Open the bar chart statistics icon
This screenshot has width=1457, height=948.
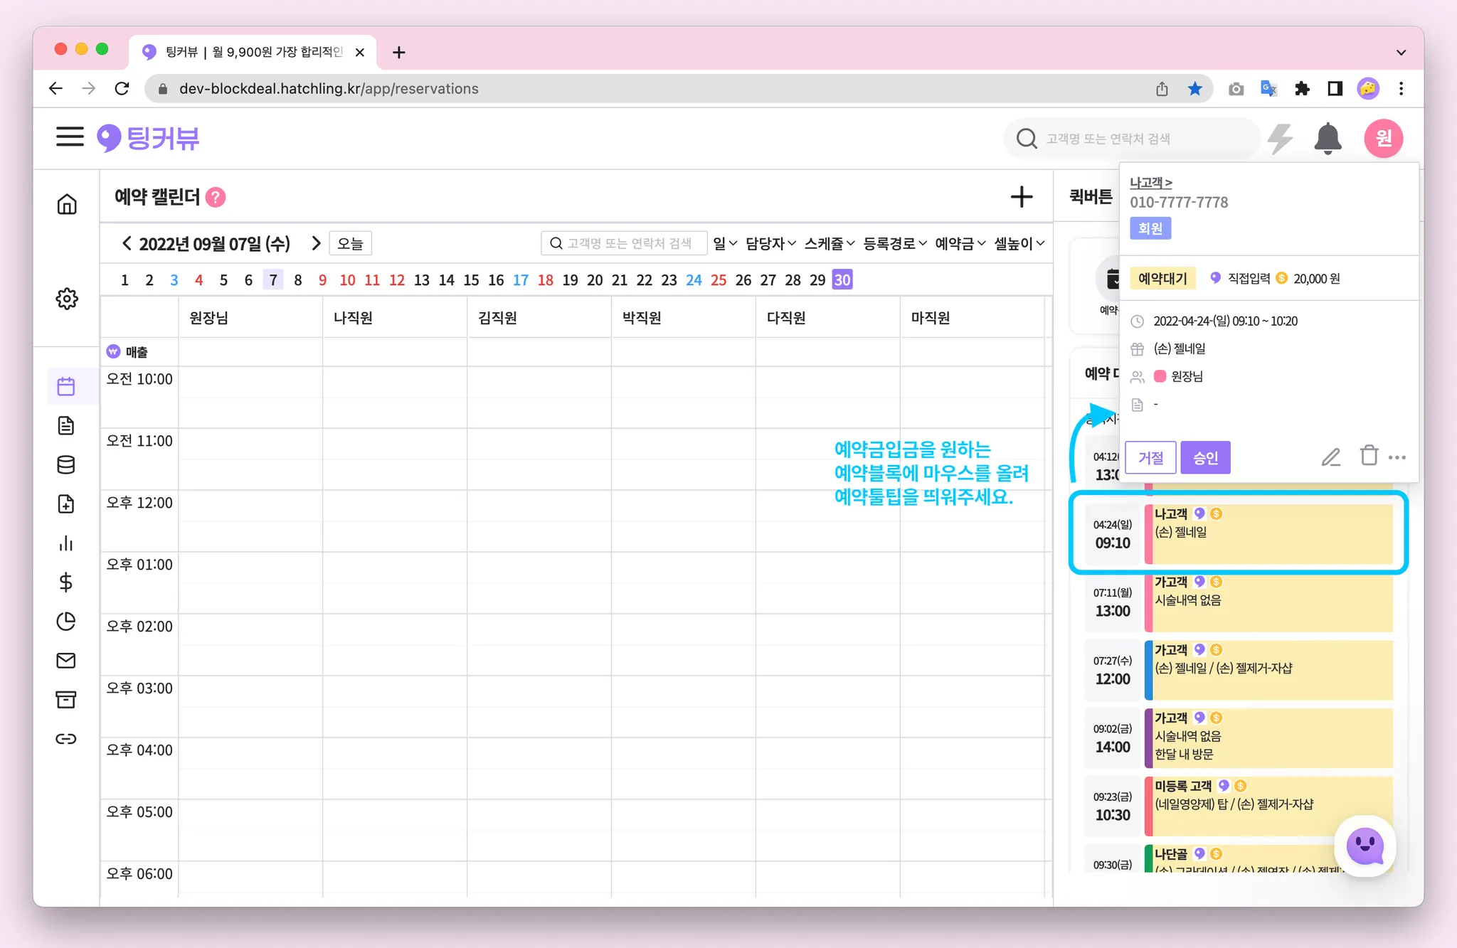click(66, 543)
